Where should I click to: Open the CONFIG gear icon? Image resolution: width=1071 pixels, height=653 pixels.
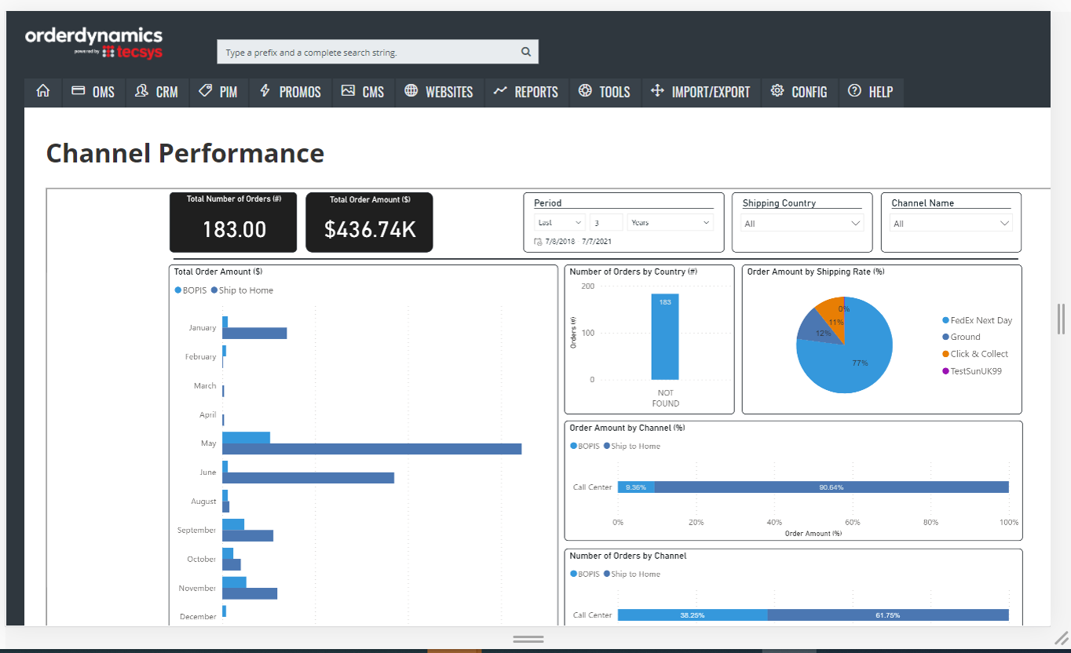tap(777, 92)
